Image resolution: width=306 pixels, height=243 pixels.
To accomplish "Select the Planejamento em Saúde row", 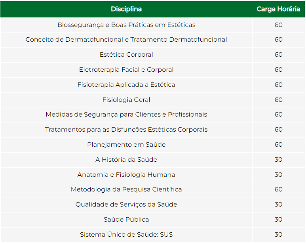I will (126, 145).
